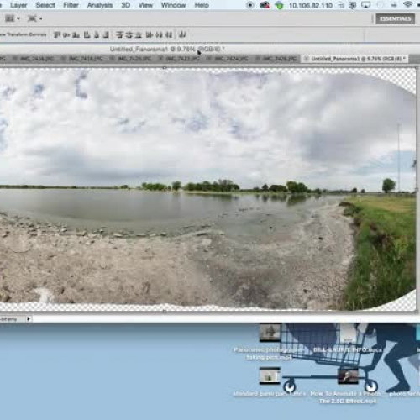Viewport: 420px width, 420px height.
Task: Open the Help menu
Action: tap(202, 5)
